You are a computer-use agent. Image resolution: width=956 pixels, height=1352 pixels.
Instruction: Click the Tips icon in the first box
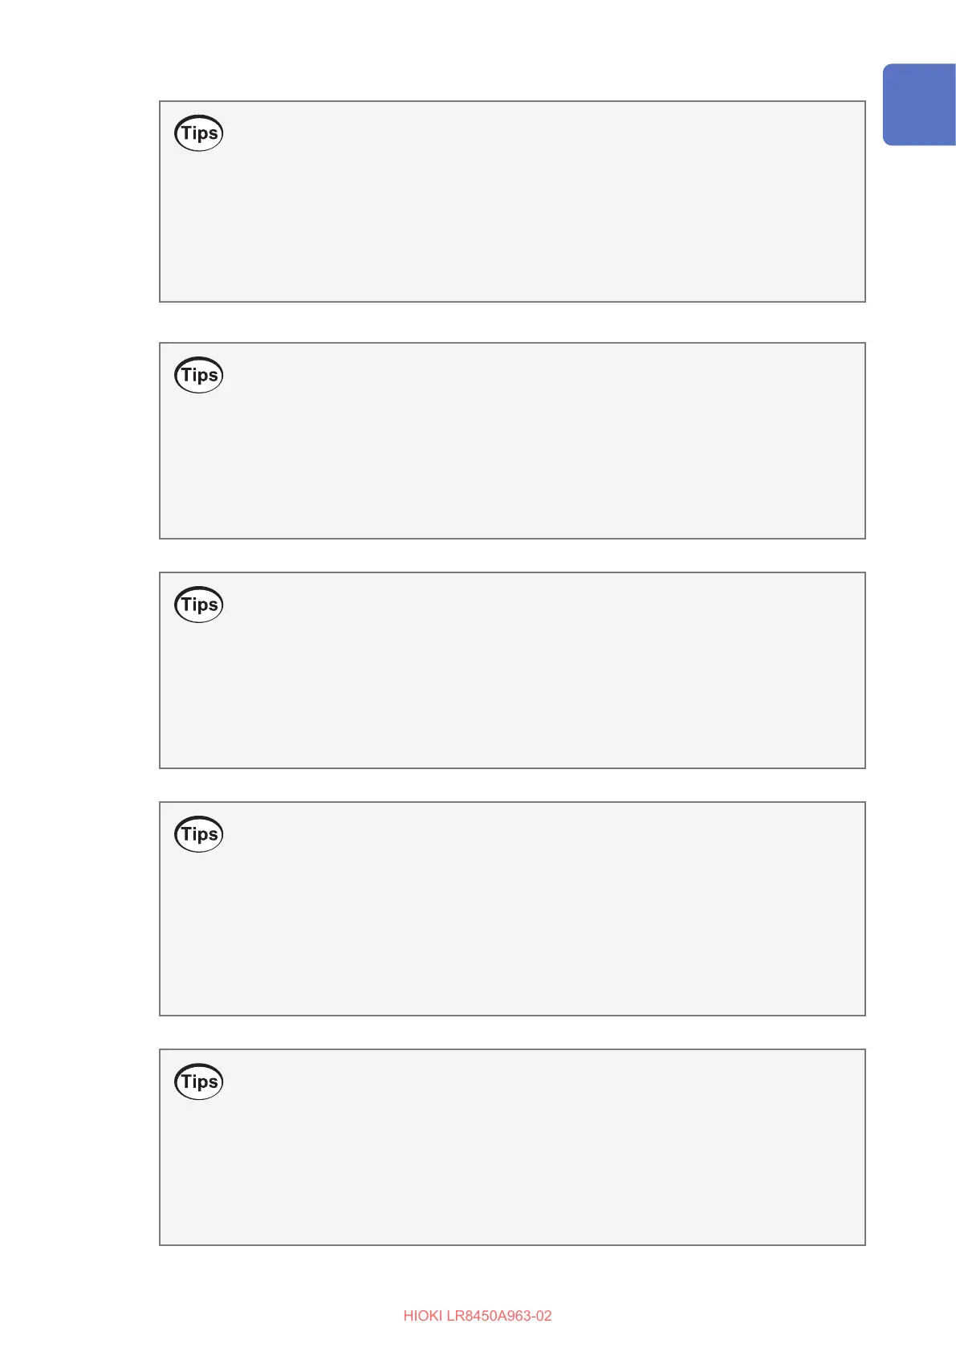coord(198,133)
